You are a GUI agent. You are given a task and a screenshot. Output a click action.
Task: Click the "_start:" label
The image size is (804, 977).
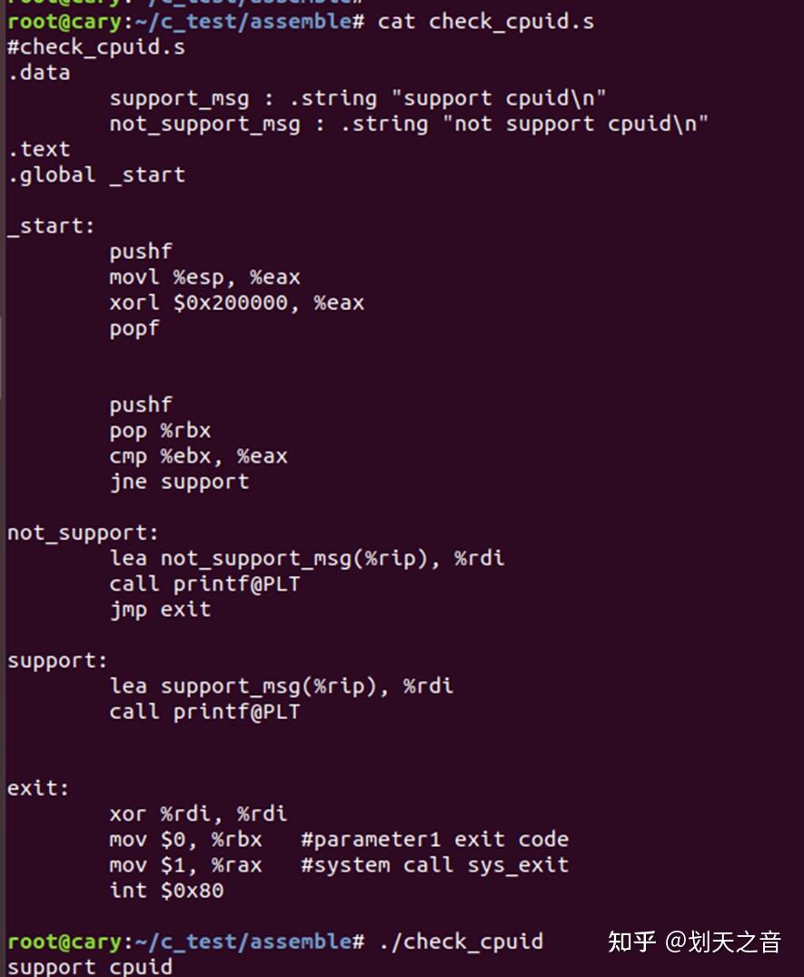point(51,225)
